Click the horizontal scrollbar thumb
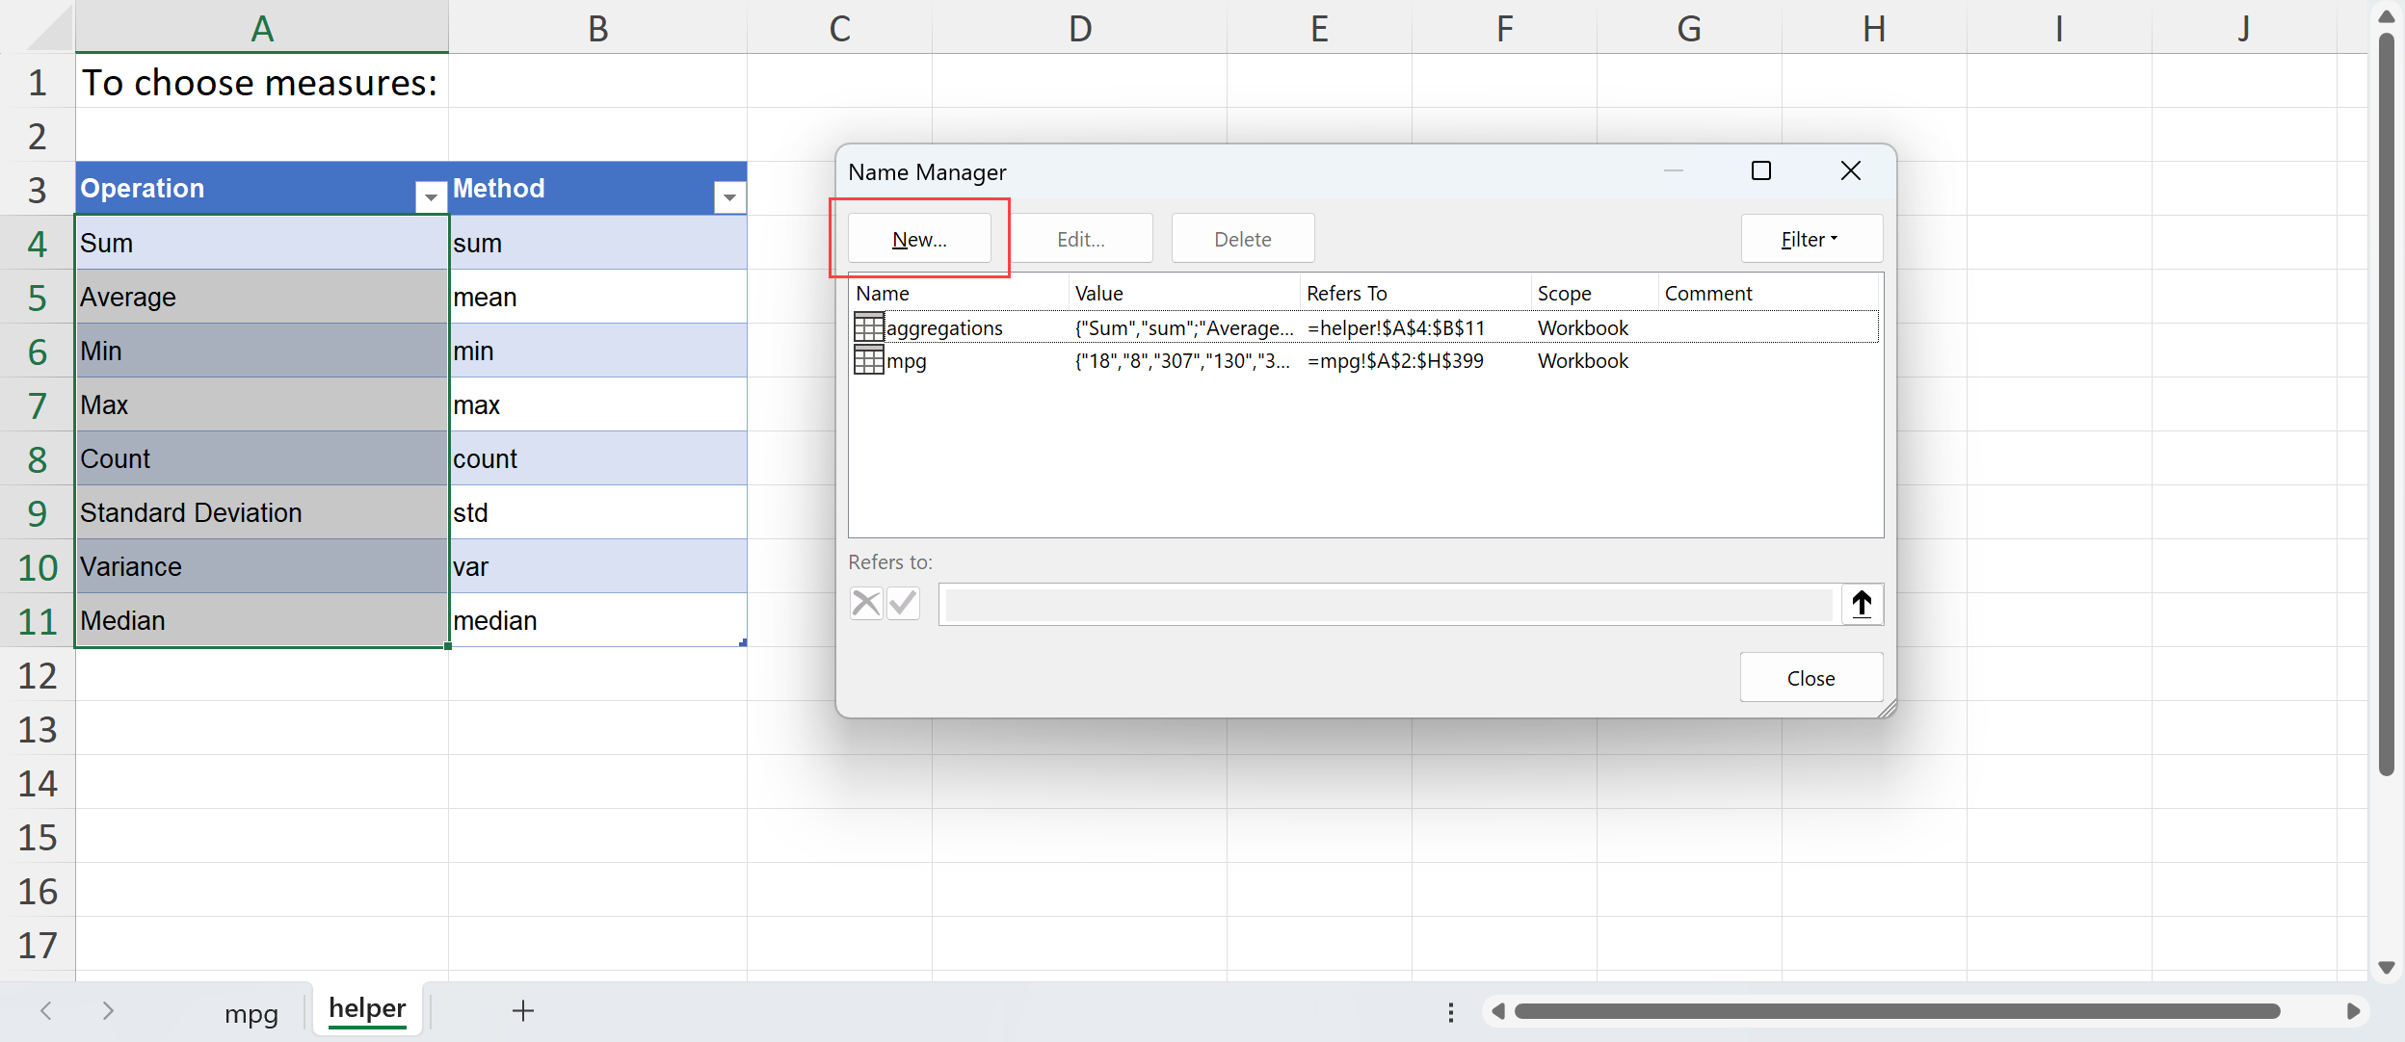This screenshot has height=1042, width=2405. (x=1896, y=1011)
